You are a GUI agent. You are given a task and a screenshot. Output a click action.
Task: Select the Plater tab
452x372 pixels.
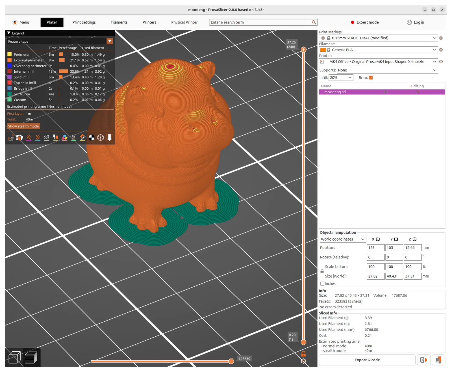click(x=52, y=22)
